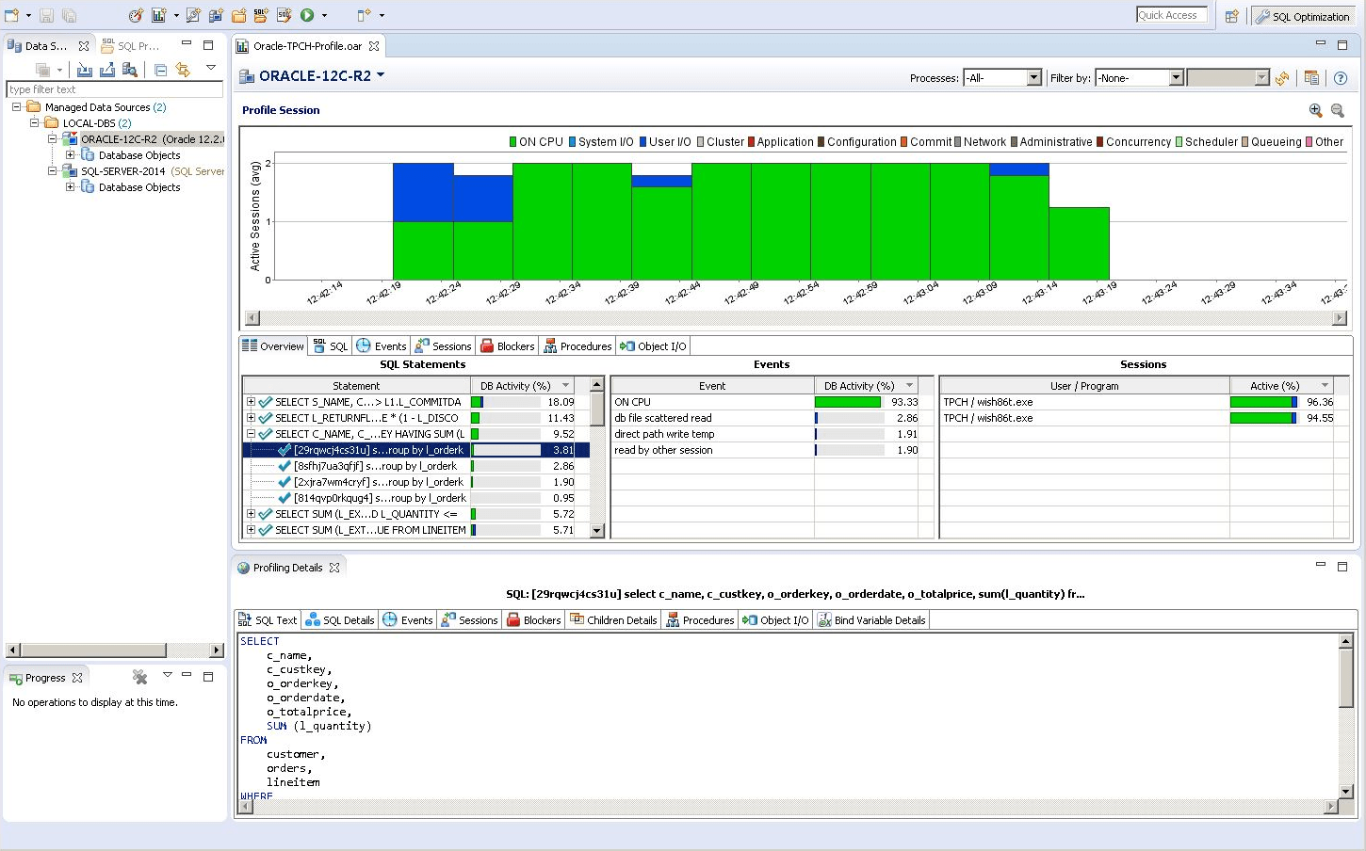Sort Sessions by Active (%) header
Screen dimensions: 1366x851
(1282, 386)
